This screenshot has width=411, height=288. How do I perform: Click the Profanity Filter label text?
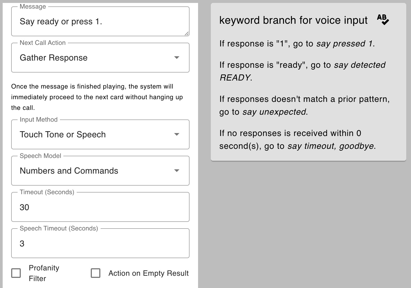coord(44,273)
